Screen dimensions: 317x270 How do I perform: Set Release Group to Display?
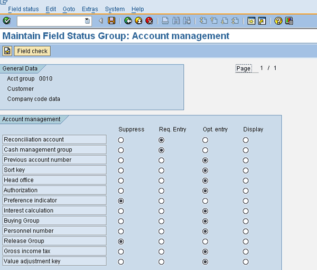pyautogui.click(x=246, y=241)
